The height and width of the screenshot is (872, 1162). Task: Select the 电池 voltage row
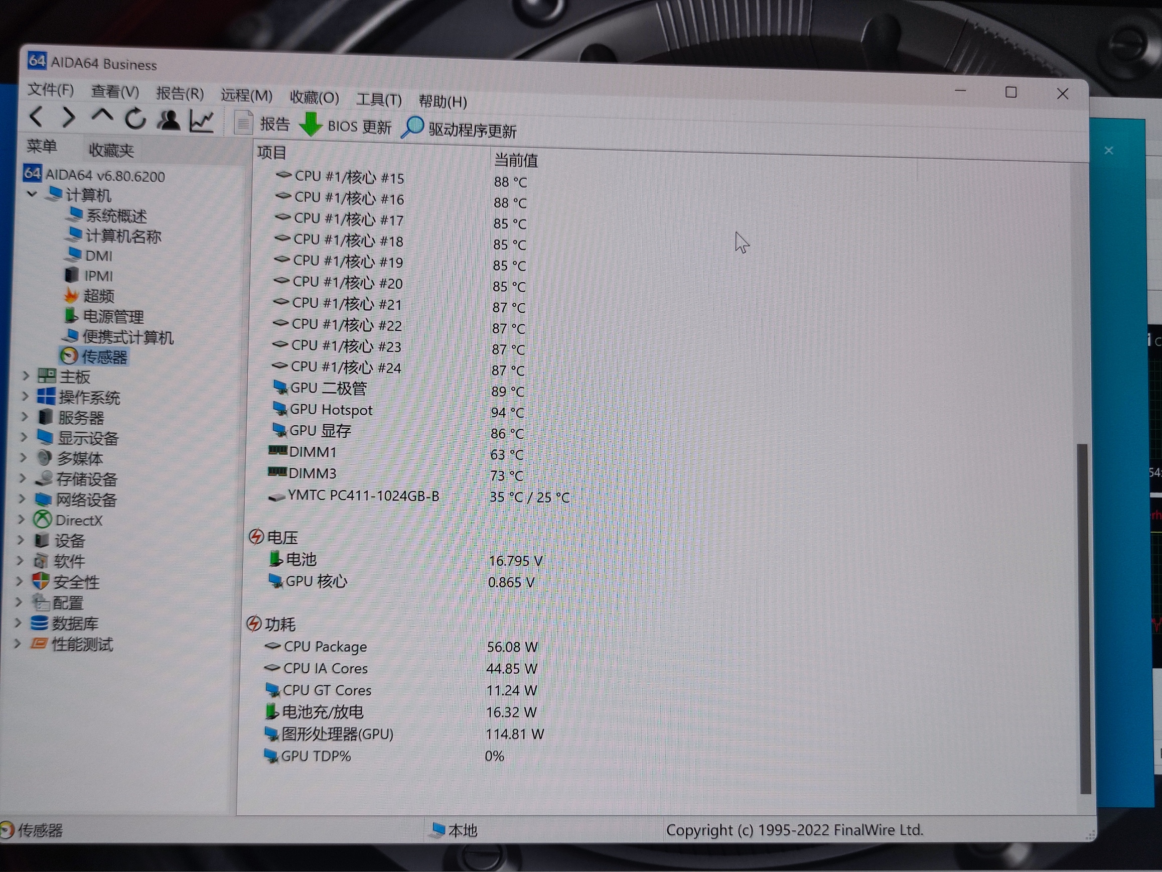(x=406, y=560)
